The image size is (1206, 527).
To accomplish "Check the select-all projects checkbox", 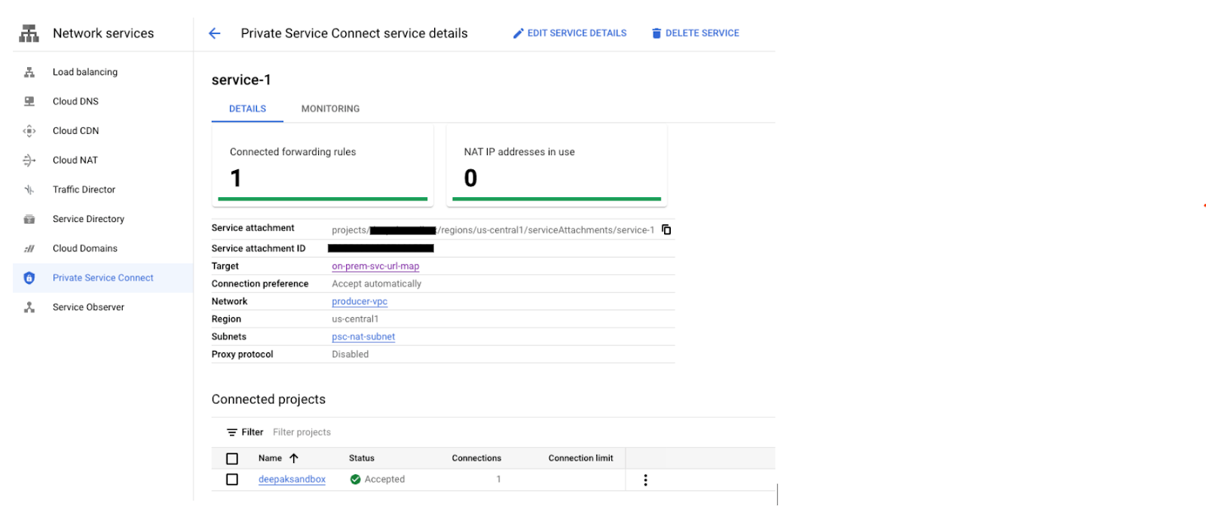I will coord(232,458).
